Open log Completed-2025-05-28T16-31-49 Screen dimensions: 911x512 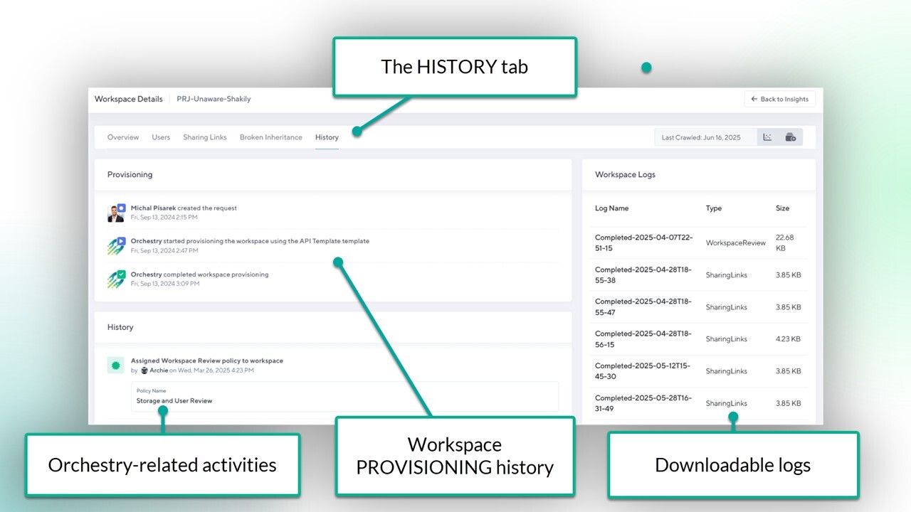click(x=643, y=403)
